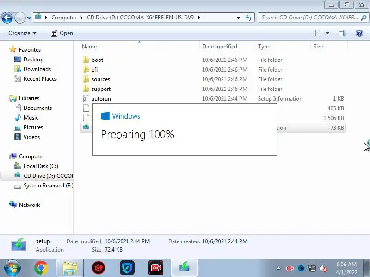Click the Windows logo in Preparing dialog
This screenshot has height=277, width=370.
coord(105,116)
